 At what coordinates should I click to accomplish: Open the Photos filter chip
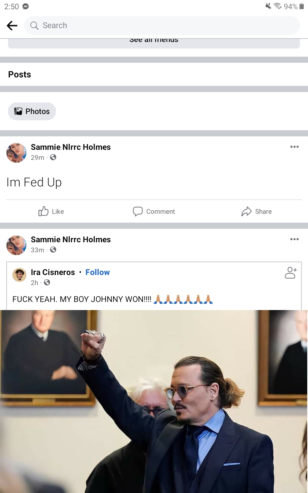point(32,111)
